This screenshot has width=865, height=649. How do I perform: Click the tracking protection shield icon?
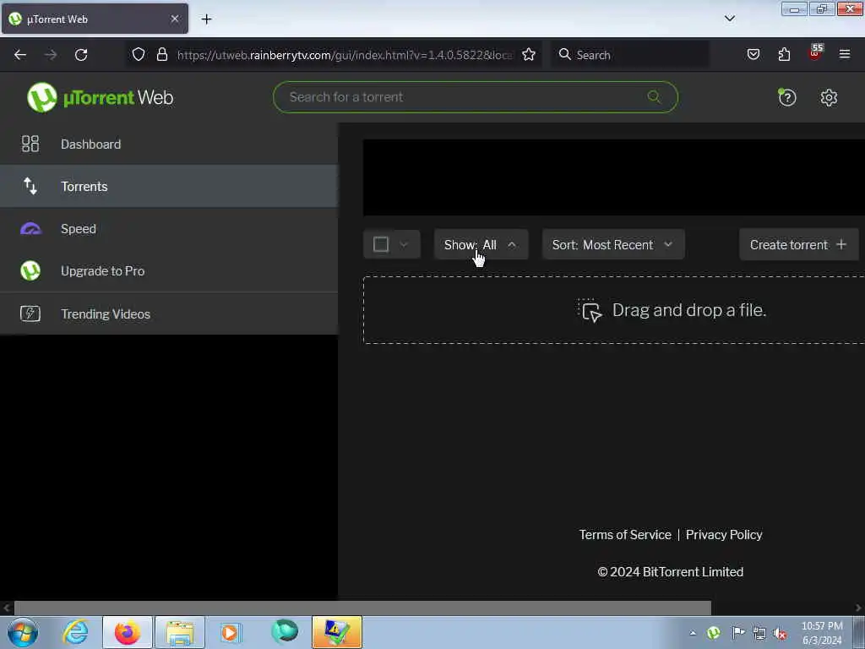[x=139, y=54]
